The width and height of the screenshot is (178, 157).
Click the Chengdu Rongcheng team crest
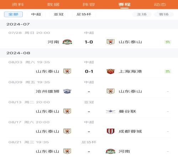[x=110, y=131]
